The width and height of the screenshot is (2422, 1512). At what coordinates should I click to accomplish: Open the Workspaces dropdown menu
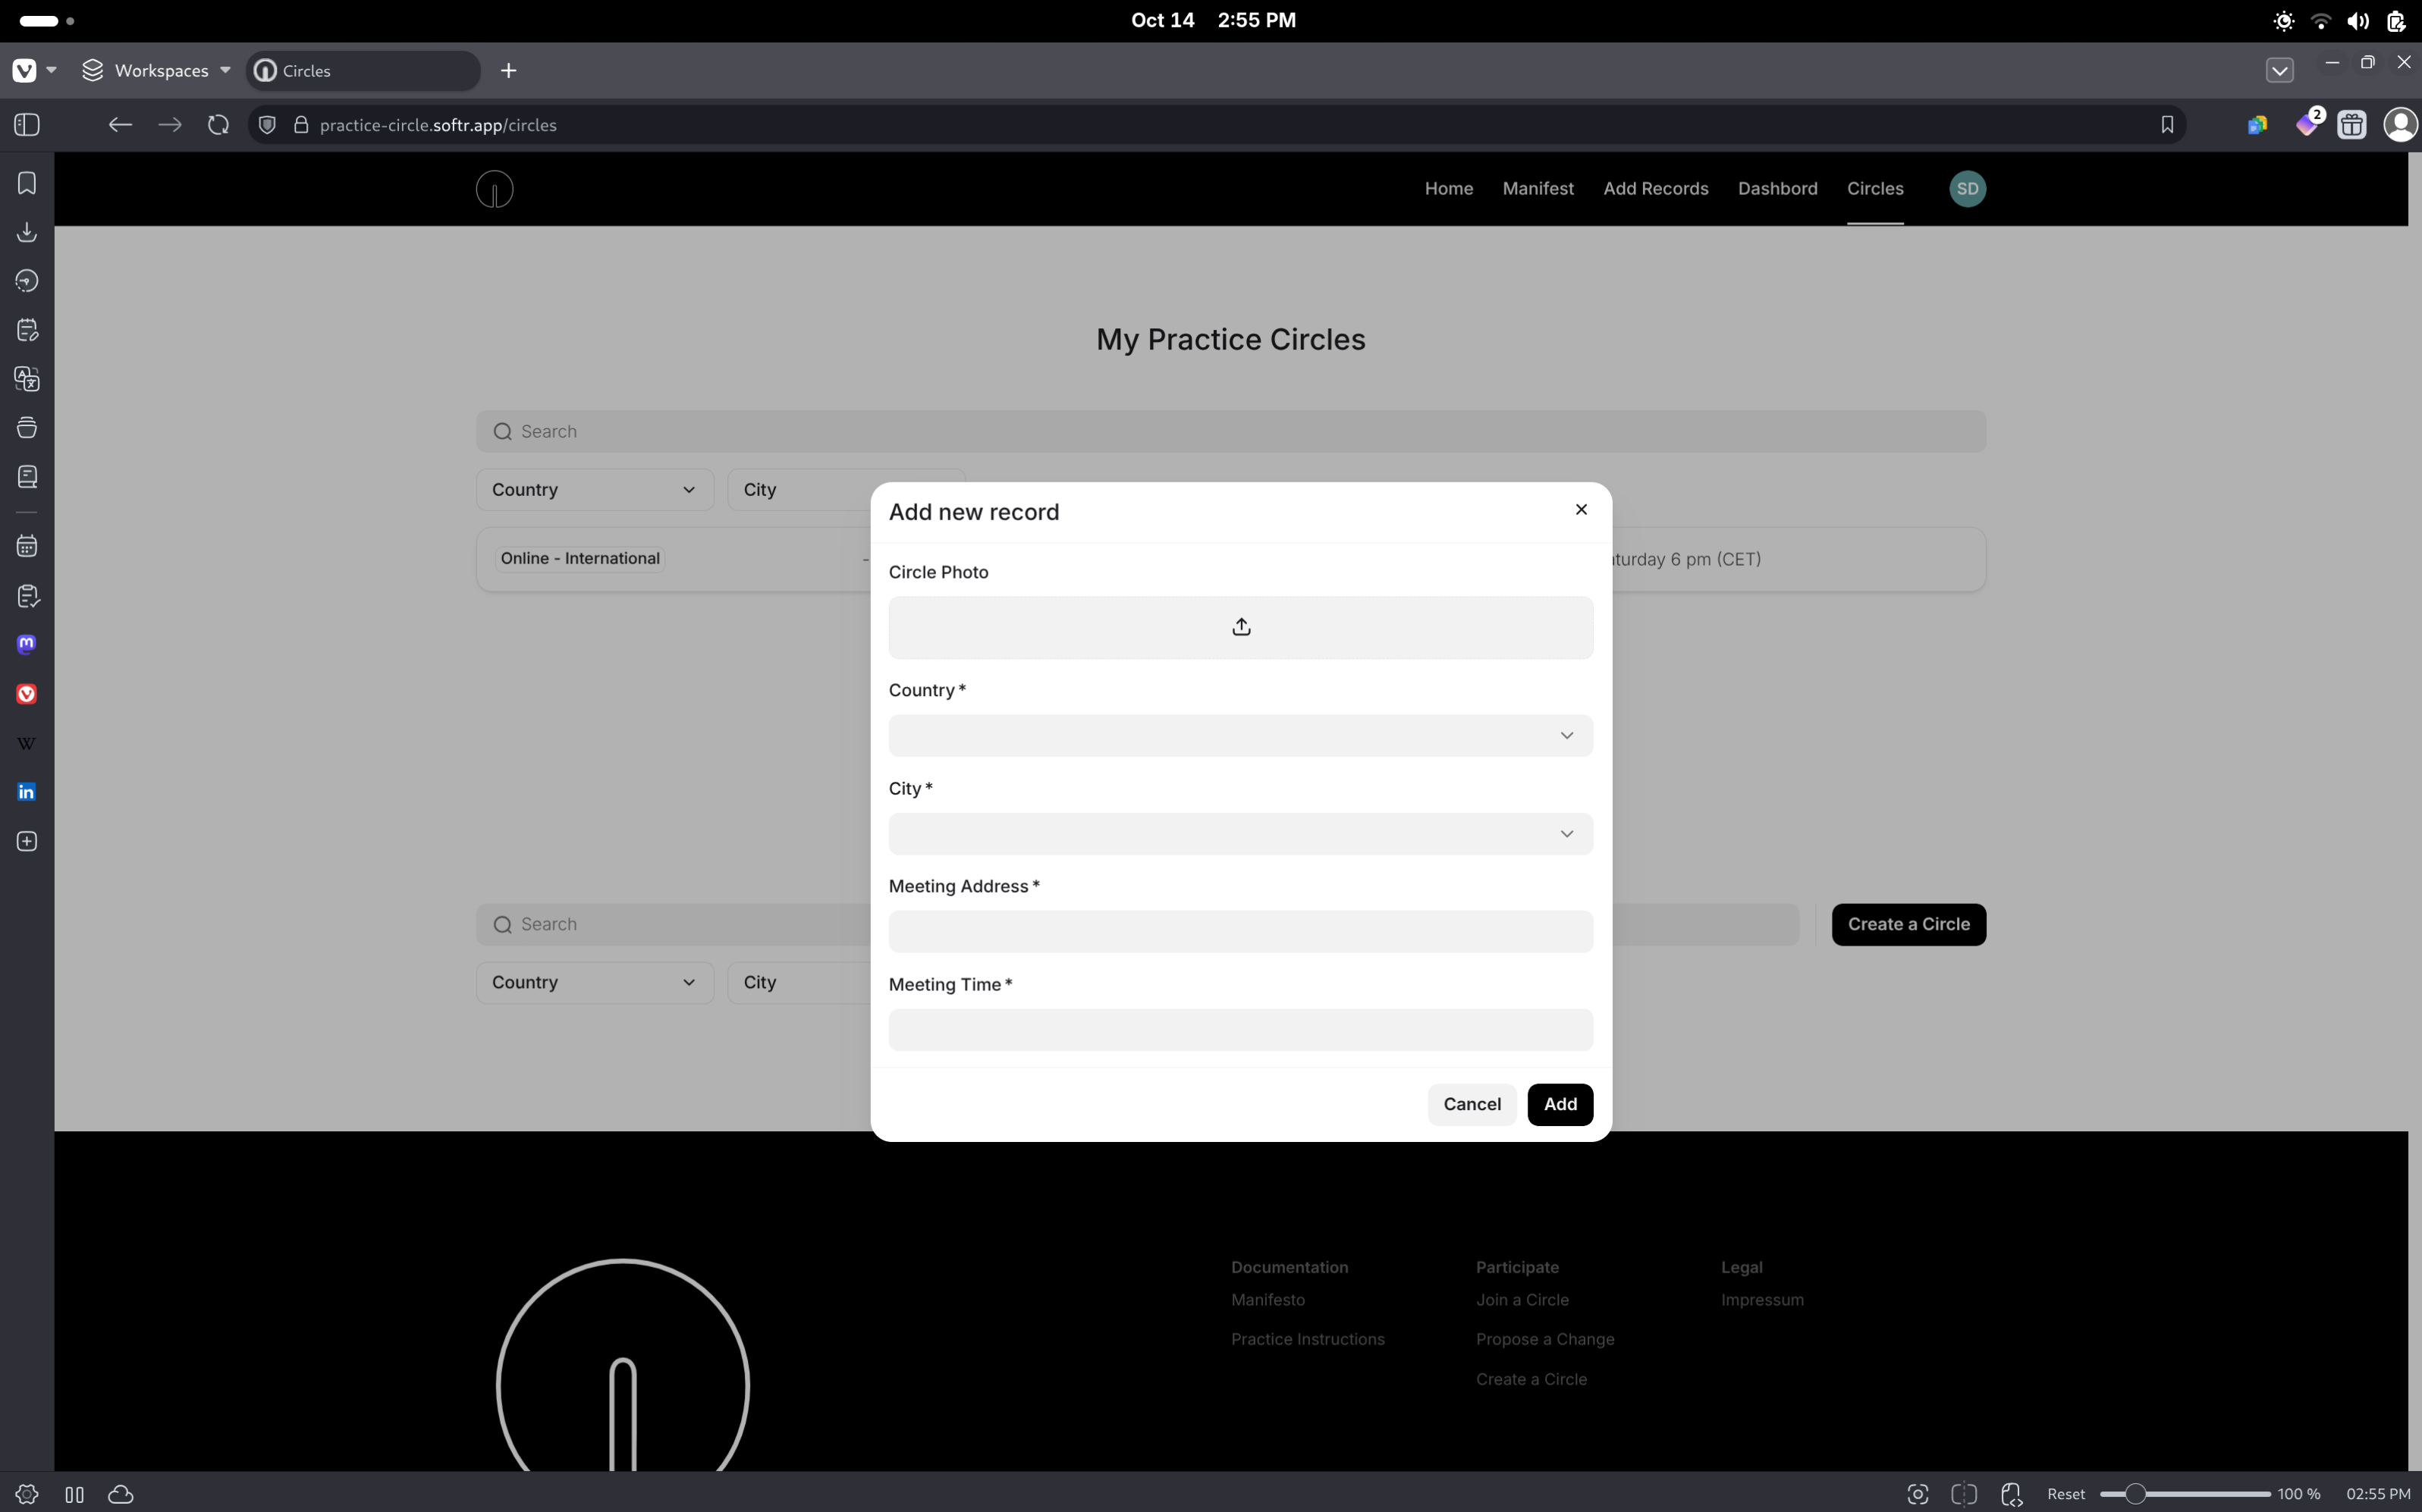click(157, 71)
